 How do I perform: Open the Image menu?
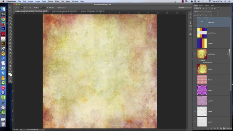tap(31, 1)
